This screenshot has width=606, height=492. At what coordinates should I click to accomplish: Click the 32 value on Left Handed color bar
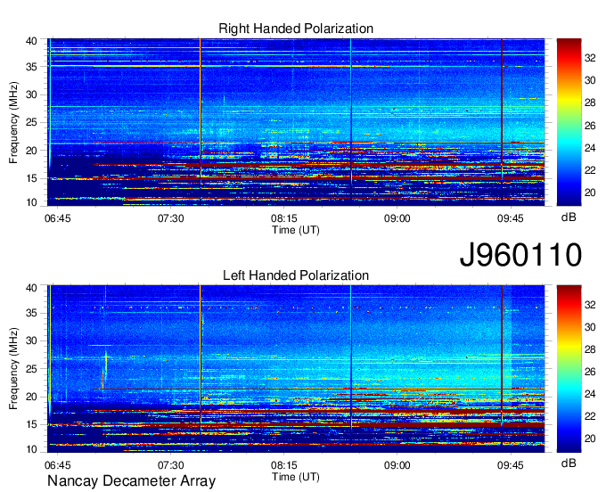[590, 305]
